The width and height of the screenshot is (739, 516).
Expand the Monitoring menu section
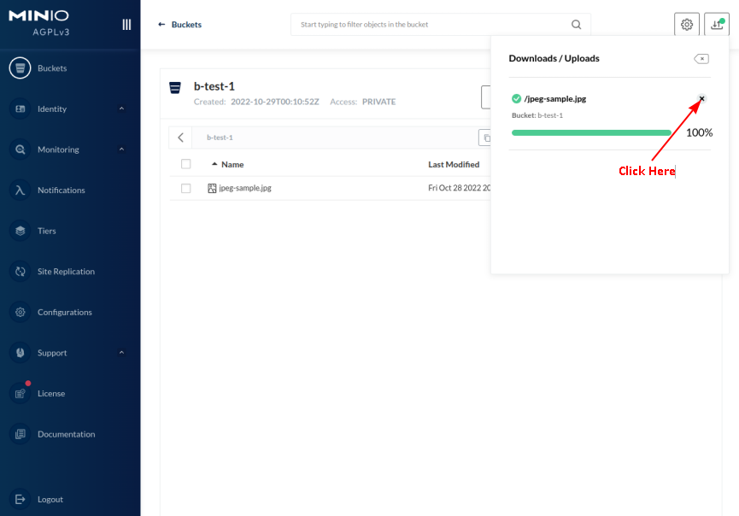coord(121,150)
